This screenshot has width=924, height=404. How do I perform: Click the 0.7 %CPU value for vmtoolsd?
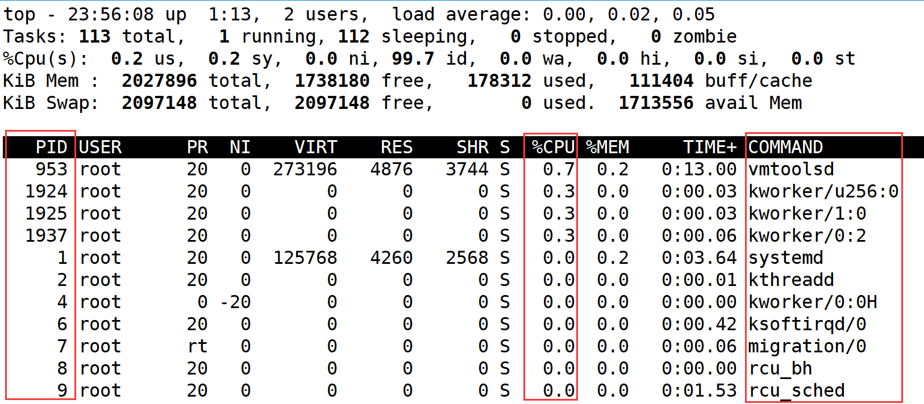click(559, 170)
